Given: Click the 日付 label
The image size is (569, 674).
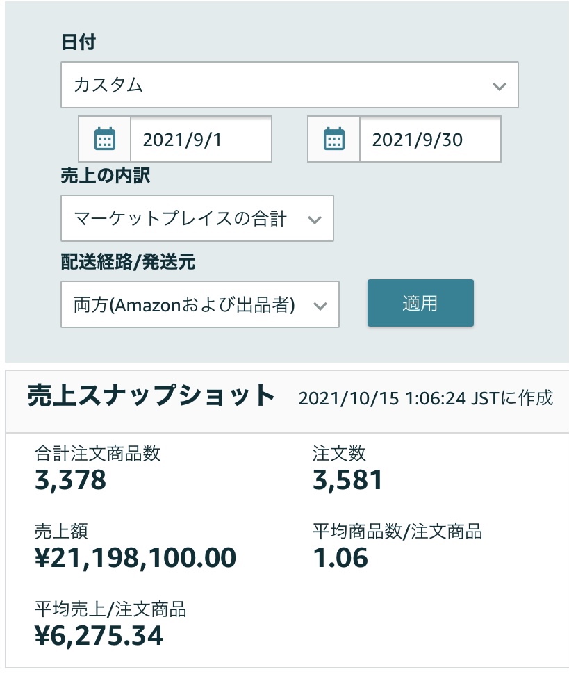Looking at the screenshot, I should (x=79, y=42).
